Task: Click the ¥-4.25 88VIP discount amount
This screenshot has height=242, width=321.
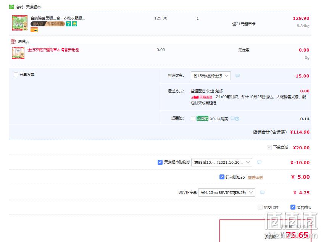Action: point(302,193)
